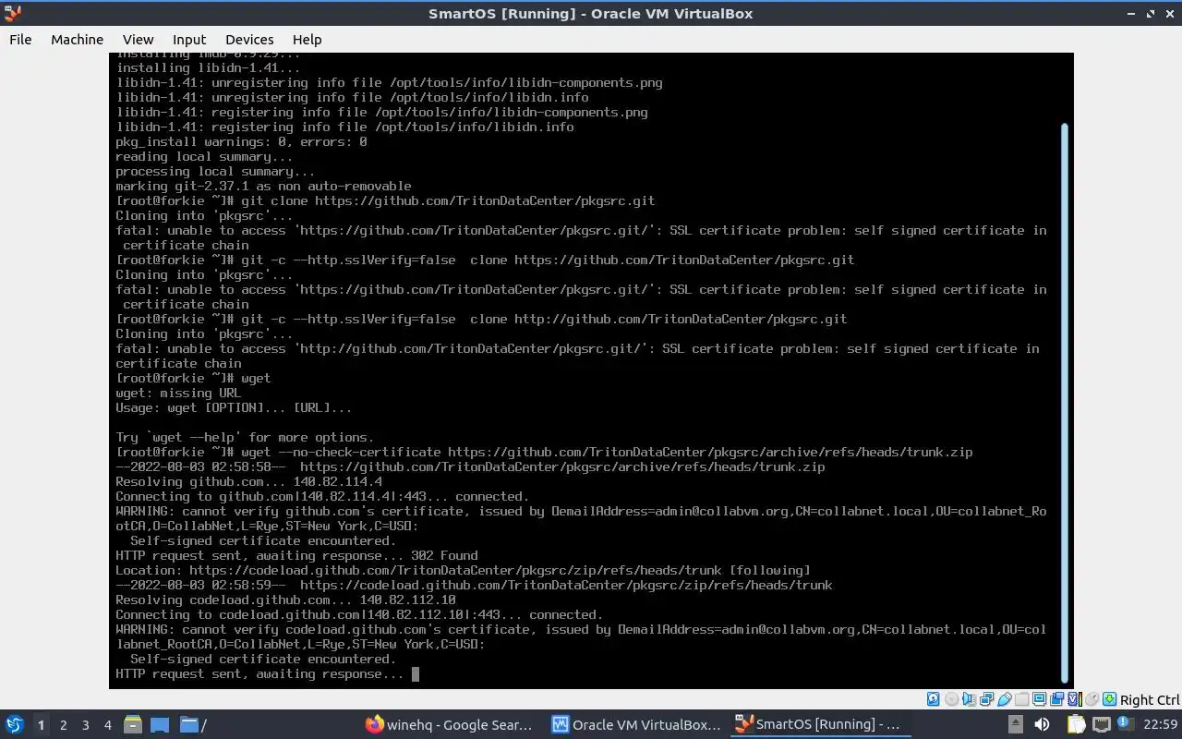Click the optical disk status icon
This screenshot has height=739, width=1182.
click(952, 699)
